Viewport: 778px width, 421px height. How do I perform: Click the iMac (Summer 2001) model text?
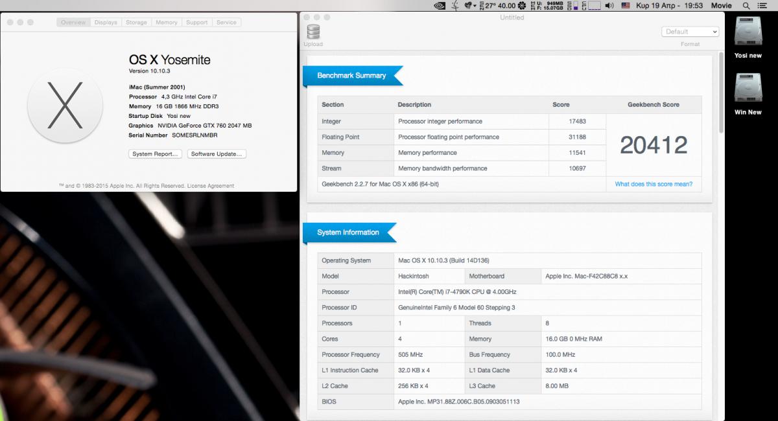[156, 87]
